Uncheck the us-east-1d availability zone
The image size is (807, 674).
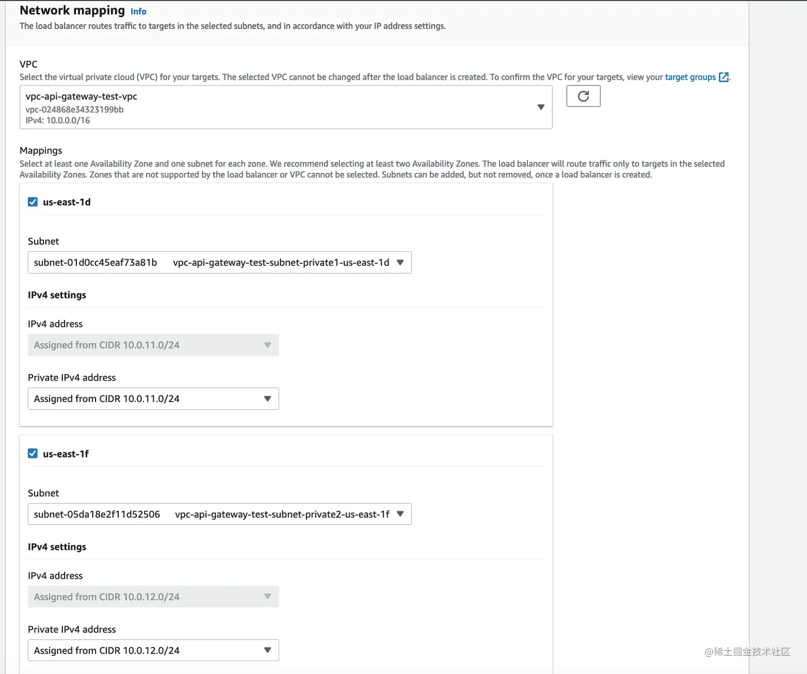[x=33, y=202]
